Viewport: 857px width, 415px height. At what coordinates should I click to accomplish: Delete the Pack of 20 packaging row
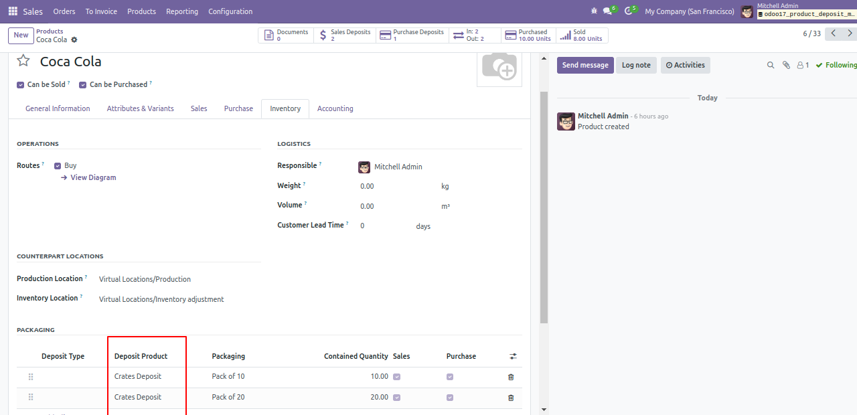pos(511,398)
